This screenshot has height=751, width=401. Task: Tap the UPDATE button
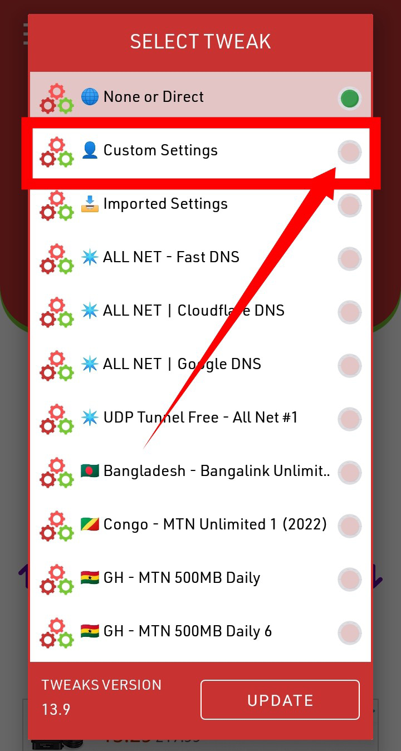point(280,700)
